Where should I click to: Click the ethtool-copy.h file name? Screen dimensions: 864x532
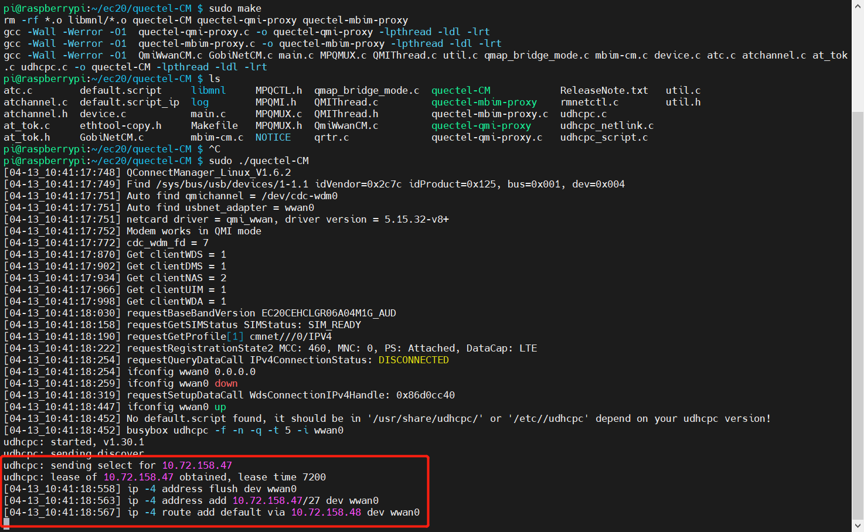(x=121, y=125)
